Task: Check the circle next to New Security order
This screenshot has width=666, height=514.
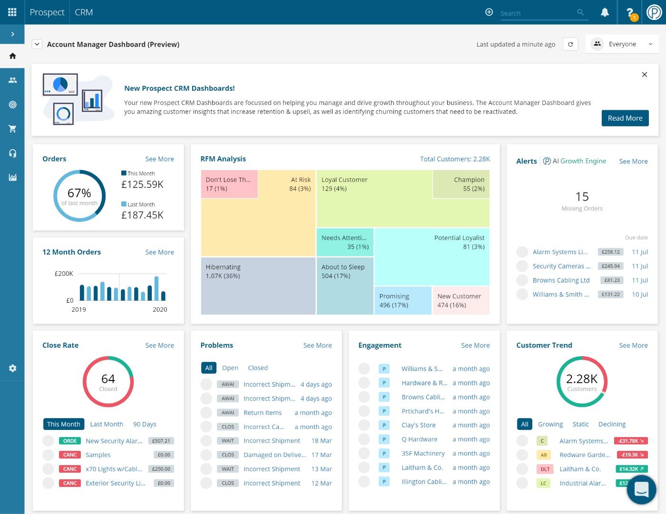Action: [x=48, y=441]
